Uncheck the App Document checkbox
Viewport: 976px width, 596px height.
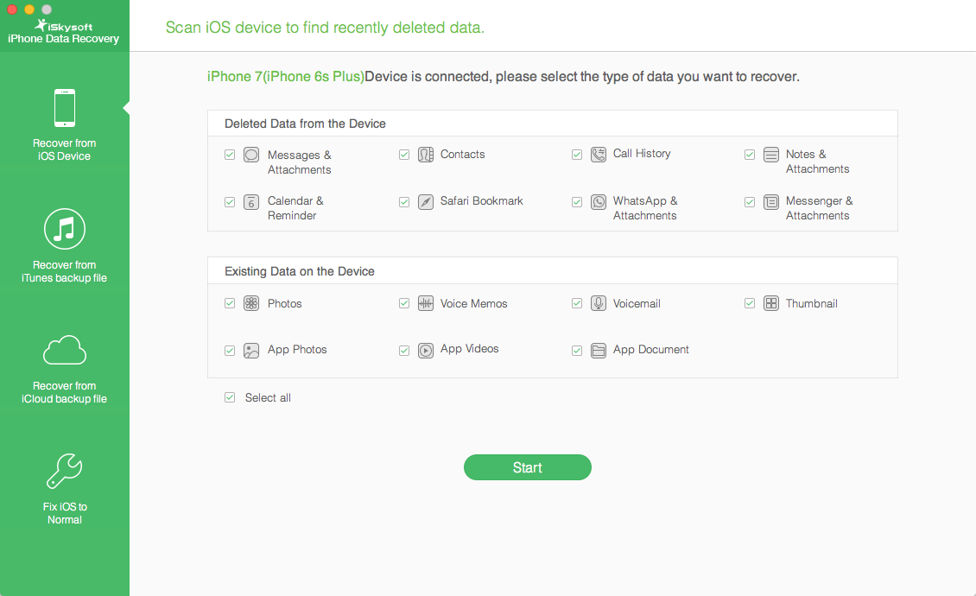tap(577, 351)
